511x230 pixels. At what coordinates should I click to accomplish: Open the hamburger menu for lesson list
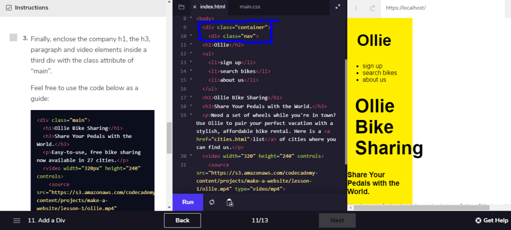[17, 221]
